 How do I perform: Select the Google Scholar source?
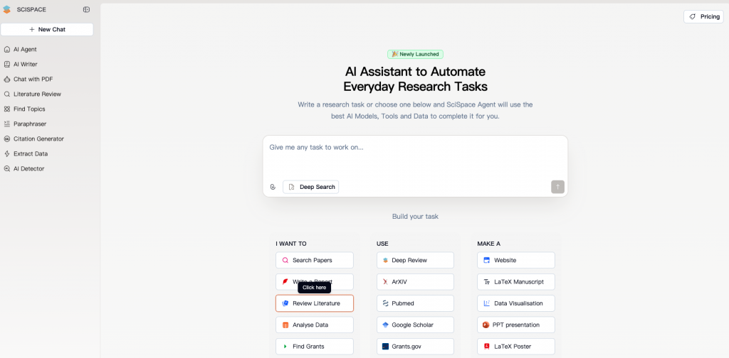pos(415,325)
